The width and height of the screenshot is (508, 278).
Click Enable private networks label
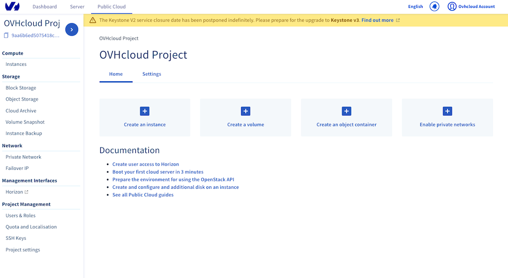[447, 124]
